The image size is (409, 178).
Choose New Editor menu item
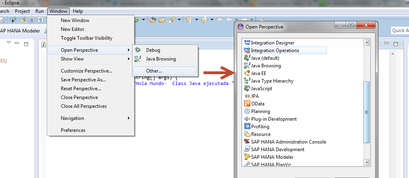[91, 29]
